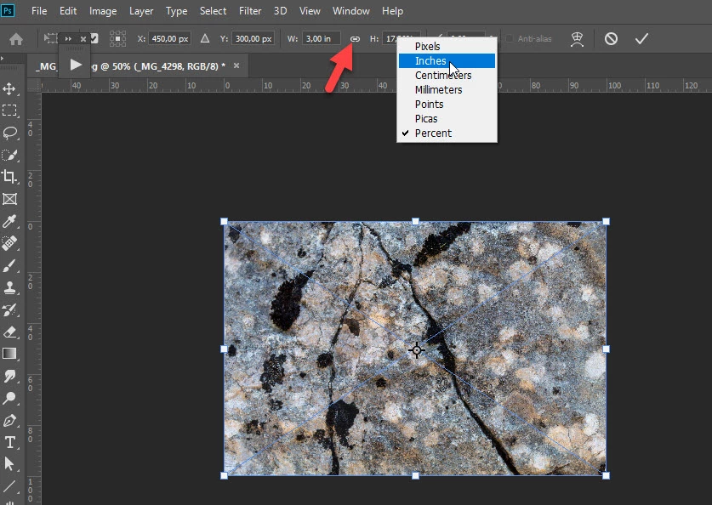This screenshot has width=712, height=505.
Task: Open the Layer menu
Action: coord(141,11)
